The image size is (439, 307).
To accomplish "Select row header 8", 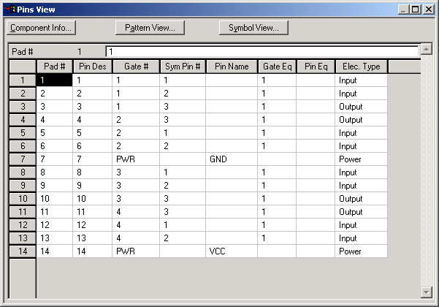I will [23, 173].
